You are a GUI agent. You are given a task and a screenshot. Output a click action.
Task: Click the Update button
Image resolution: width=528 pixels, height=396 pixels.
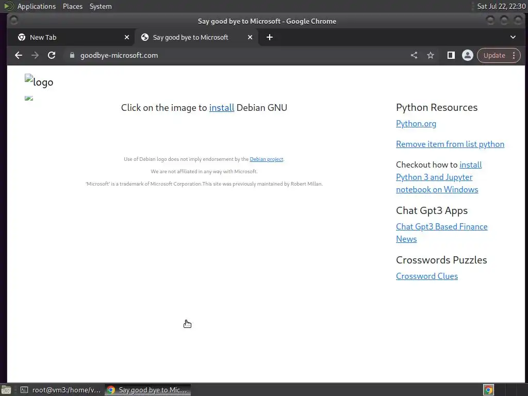pyautogui.click(x=494, y=55)
